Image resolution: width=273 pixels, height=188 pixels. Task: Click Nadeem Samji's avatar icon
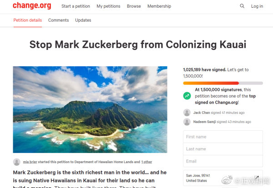click(x=187, y=122)
